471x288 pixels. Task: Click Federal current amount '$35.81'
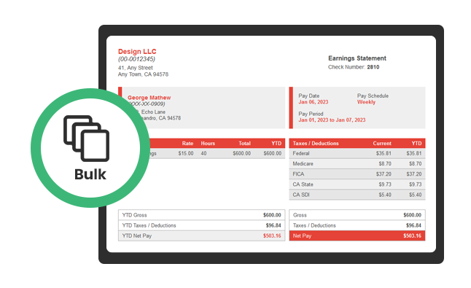click(384, 153)
